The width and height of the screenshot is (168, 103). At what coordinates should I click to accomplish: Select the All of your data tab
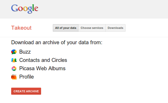pyautogui.click(x=66, y=28)
